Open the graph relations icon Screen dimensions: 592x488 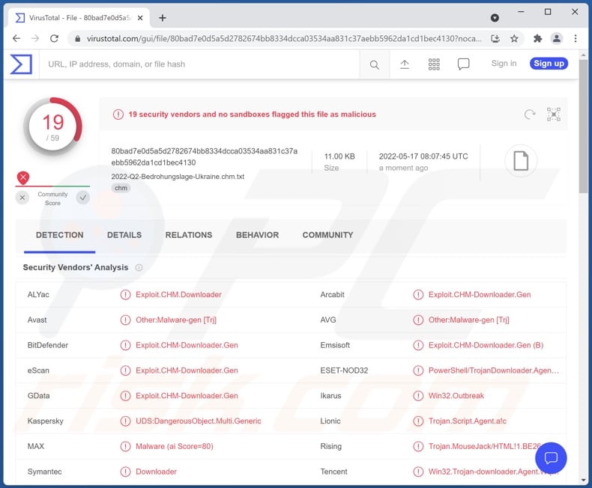point(554,115)
